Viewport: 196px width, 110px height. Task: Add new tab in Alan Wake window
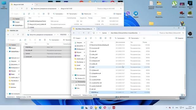tap(99, 29)
